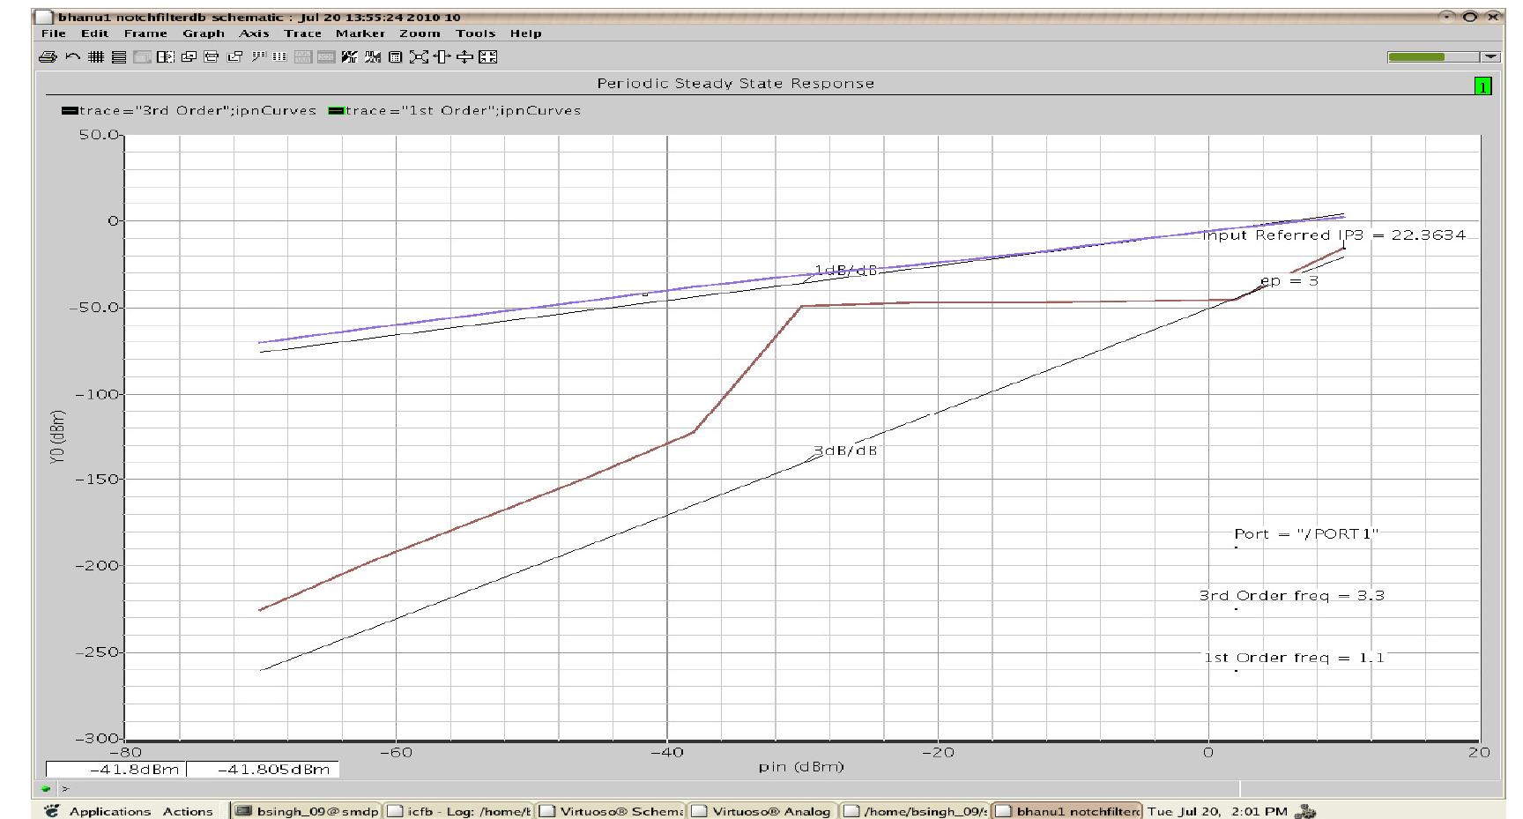Click the horizontal zoom arrows icon

tap(442, 57)
